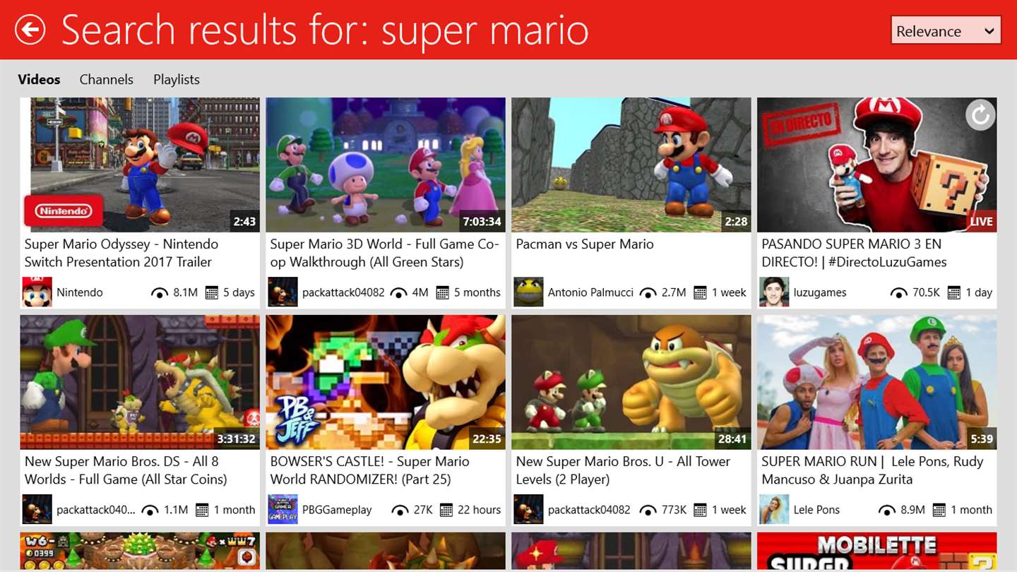Open the SUPER MARIO RUN Lele Pons thumbnail
Image resolution: width=1017 pixels, height=572 pixels.
(876, 382)
